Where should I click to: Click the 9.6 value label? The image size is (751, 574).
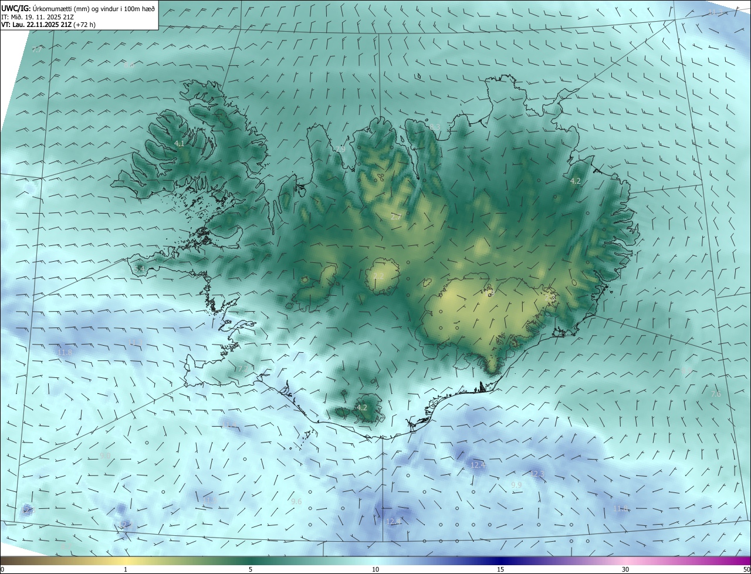[296, 501]
